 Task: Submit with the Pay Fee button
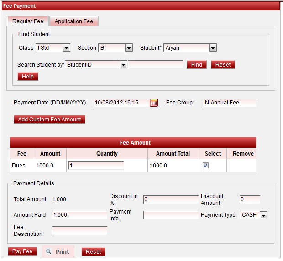click(22, 251)
